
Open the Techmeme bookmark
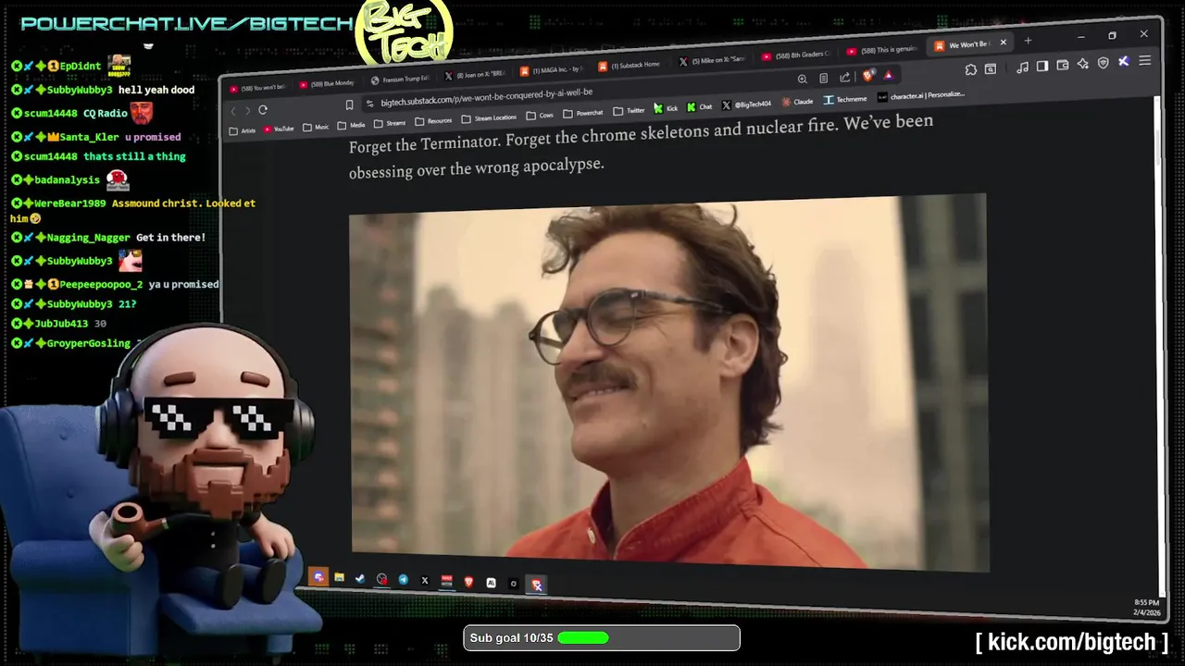point(844,99)
